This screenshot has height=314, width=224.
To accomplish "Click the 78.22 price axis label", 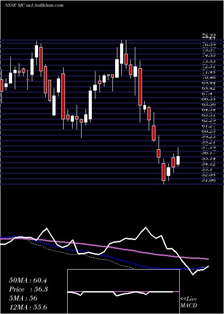I will point(209,35).
